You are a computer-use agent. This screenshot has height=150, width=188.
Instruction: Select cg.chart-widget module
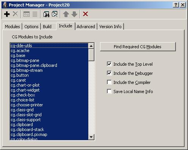tap(49, 90)
